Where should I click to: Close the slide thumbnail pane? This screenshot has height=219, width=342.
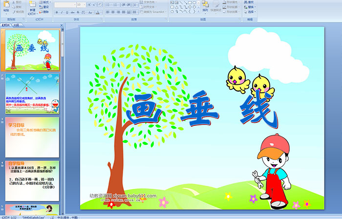tap(62, 25)
